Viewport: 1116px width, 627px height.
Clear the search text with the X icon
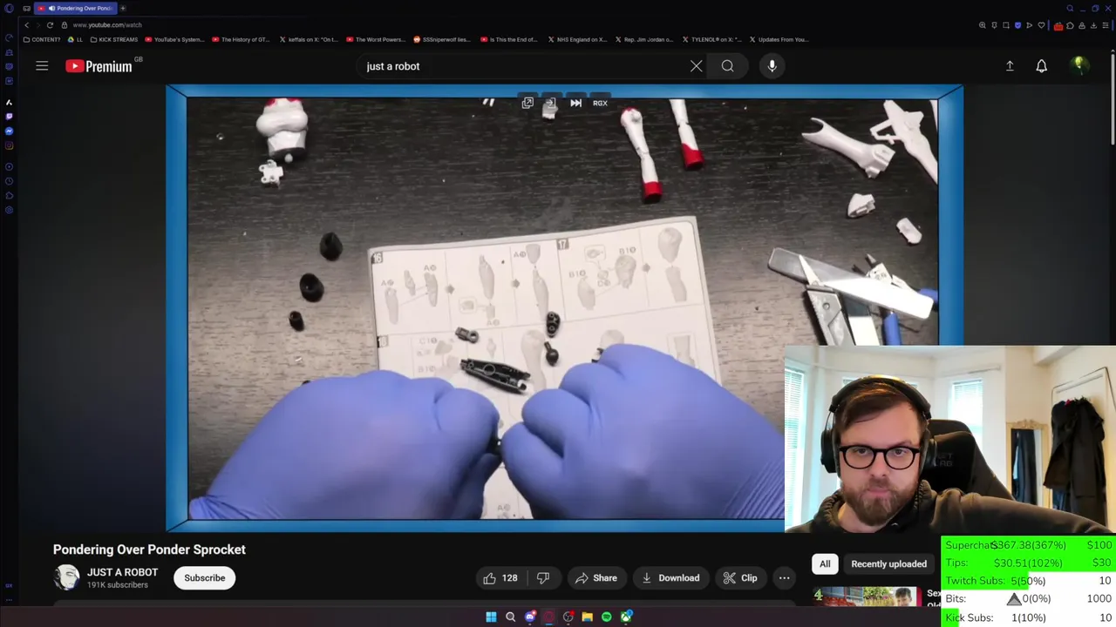pyautogui.click(x=697, y=66)
